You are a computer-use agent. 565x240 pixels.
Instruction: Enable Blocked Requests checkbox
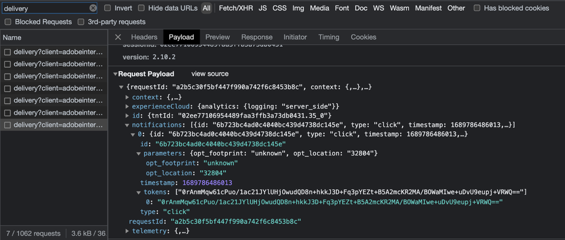[x=8, y=22]
